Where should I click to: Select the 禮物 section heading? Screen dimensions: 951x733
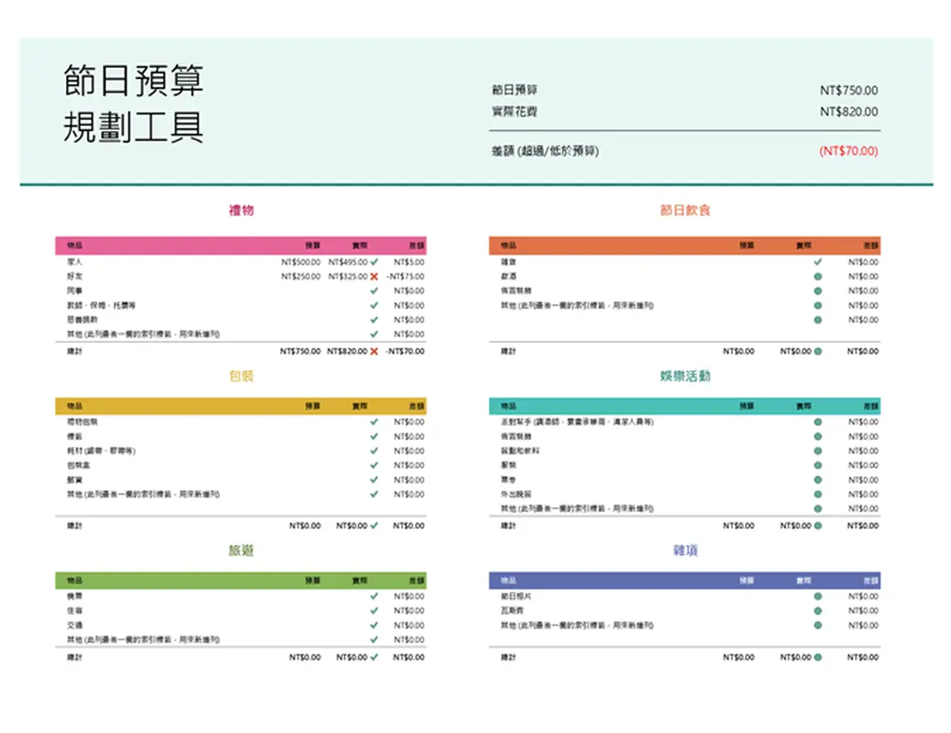point(241,211)
